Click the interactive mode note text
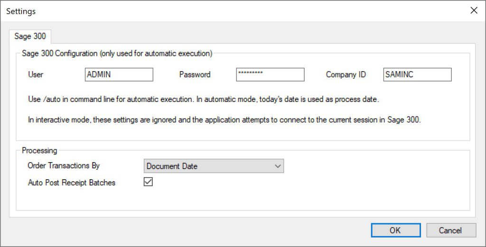Screen dimensions: 486x247 (224, 120)
